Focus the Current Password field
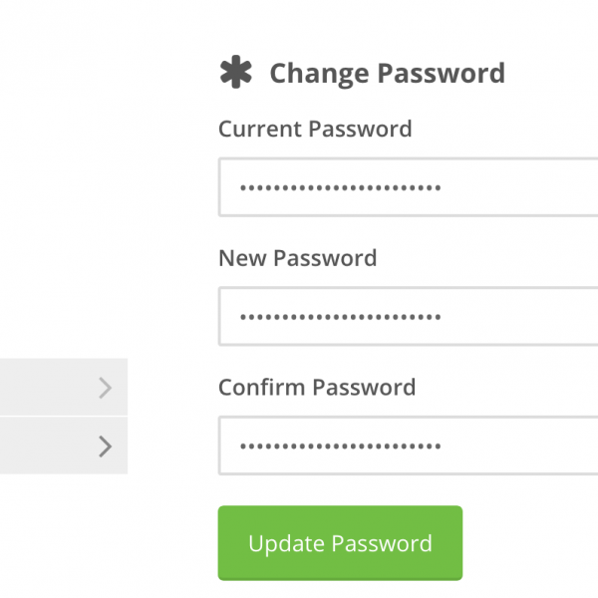598x598 pixels. coord(498,186)
